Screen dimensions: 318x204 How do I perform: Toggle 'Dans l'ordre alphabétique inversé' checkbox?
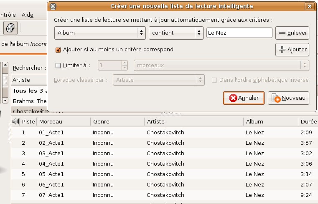tap(214, 80)
